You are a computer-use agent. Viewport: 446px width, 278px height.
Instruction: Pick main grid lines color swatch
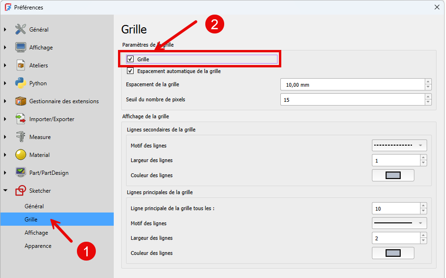point(393,253)
